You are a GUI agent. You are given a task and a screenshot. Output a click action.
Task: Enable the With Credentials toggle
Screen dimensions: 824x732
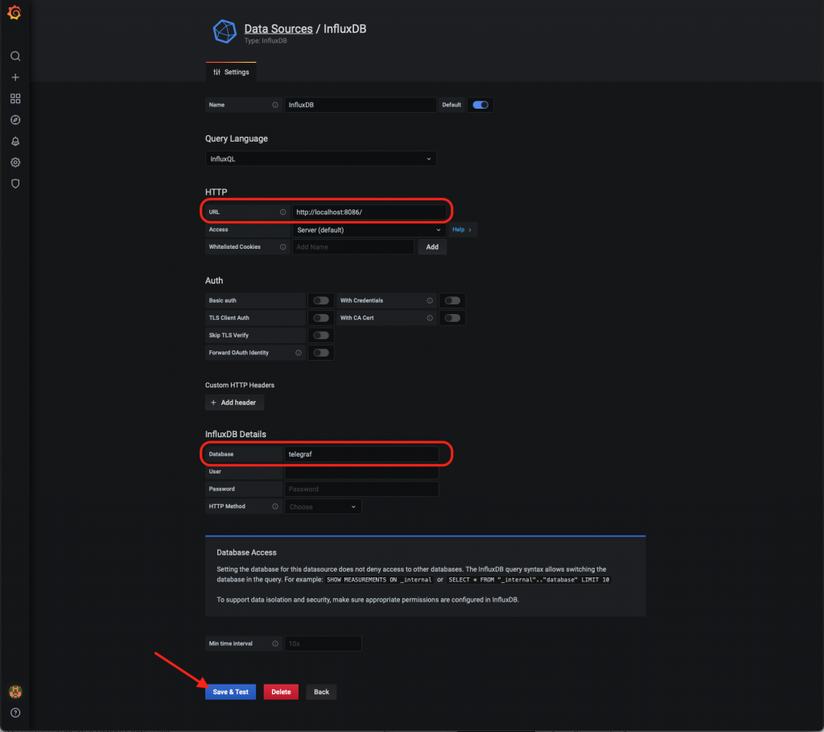(452, 300)
